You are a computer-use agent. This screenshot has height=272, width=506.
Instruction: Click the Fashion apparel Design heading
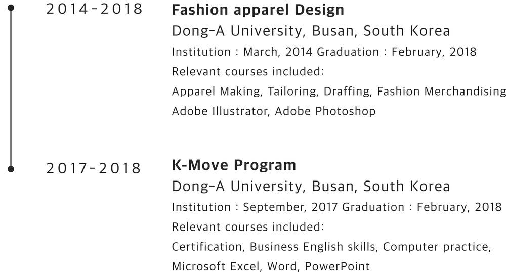pos(258,10)
